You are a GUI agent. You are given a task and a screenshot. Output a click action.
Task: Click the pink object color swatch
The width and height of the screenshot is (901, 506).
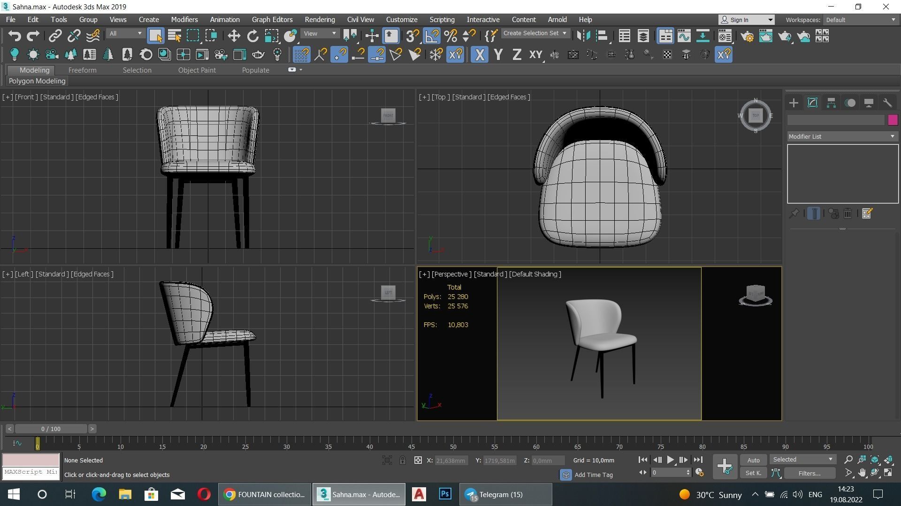click(893, 120)
